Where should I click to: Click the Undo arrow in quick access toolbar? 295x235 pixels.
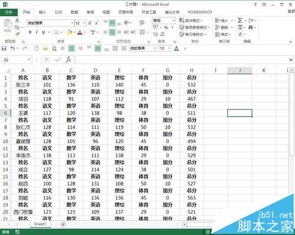click(x=12, y=48)
